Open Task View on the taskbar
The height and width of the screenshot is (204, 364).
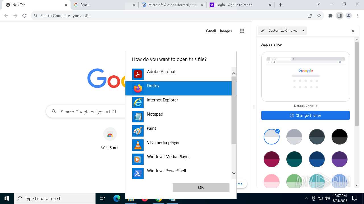(102, 198)
